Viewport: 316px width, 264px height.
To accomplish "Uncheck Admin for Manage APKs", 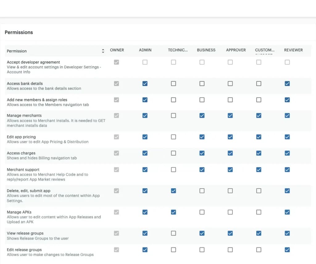I will click(145, 212).
